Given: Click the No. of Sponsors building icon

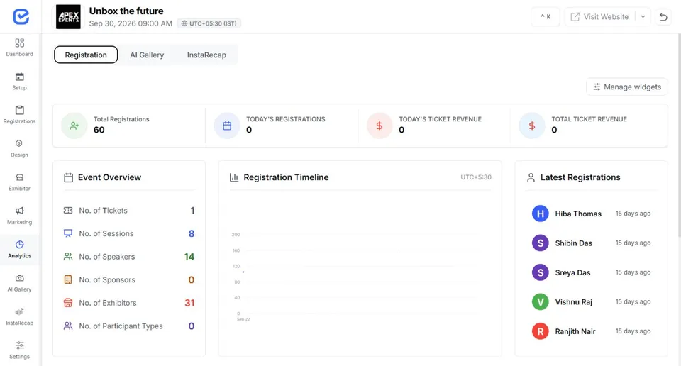Looking at the screenshot, I should click(68, 279).
